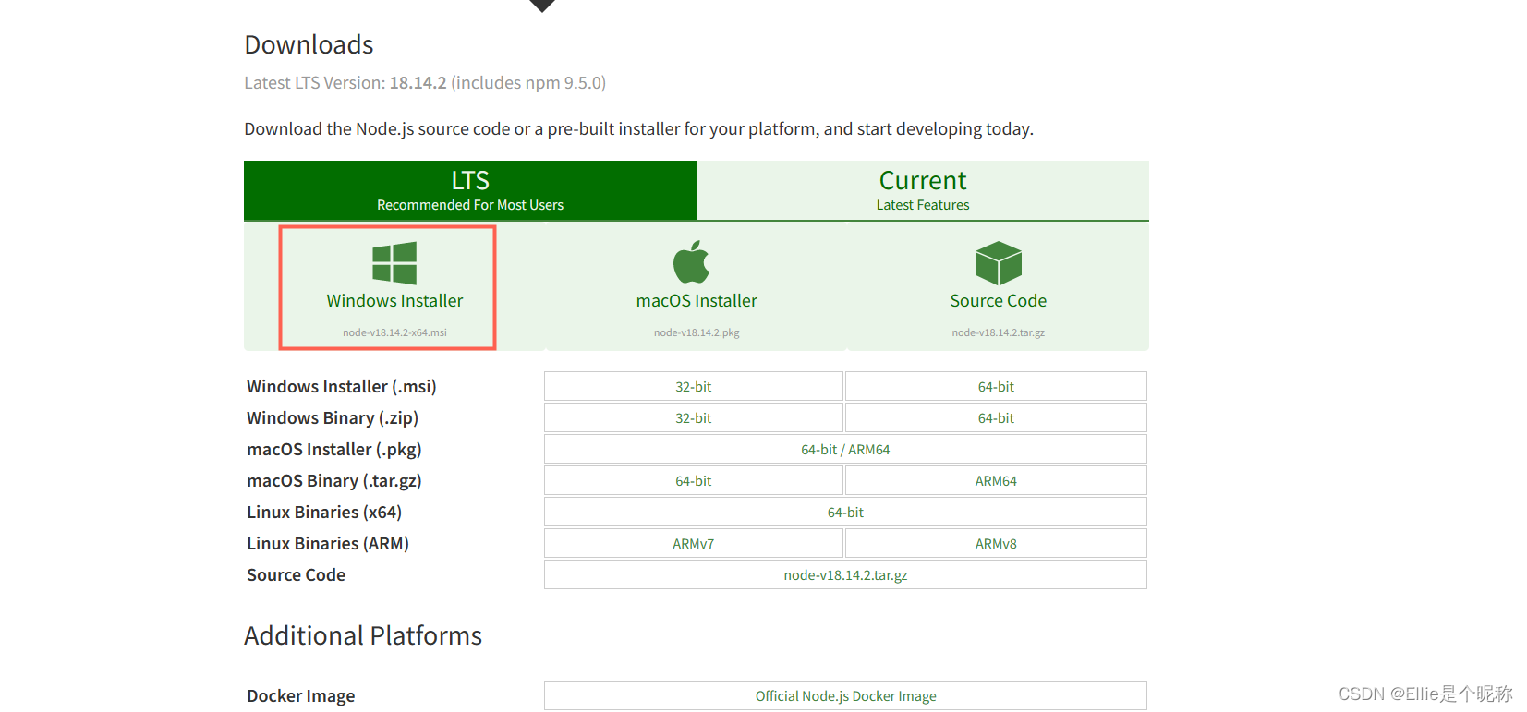Download Linux Binaries ARMv8
The width and height of the screenshot is (1527, 712).
point(996,543)
